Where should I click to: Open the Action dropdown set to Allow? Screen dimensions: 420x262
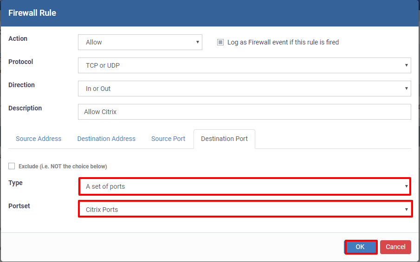[x=140, y=42]
